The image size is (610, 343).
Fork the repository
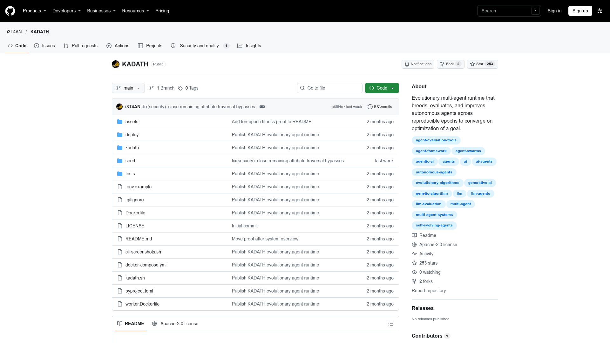click(x=451, y=64)
